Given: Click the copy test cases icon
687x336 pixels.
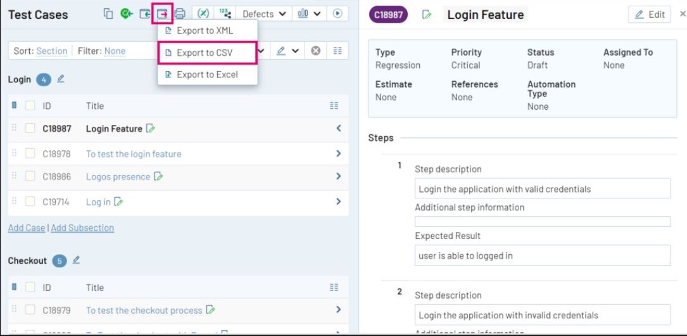Looking at the screenshot, I should [x=108, y=14].
